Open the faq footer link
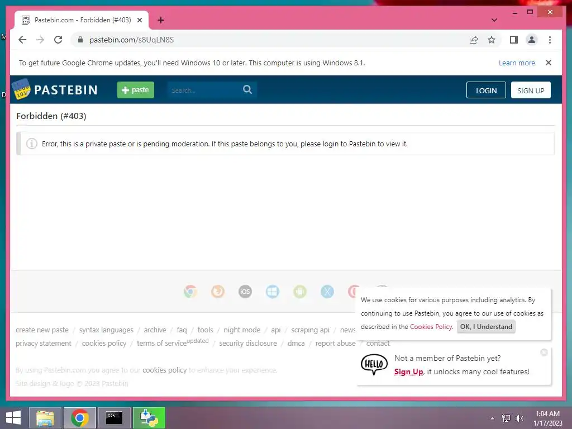 coord(182,330)
